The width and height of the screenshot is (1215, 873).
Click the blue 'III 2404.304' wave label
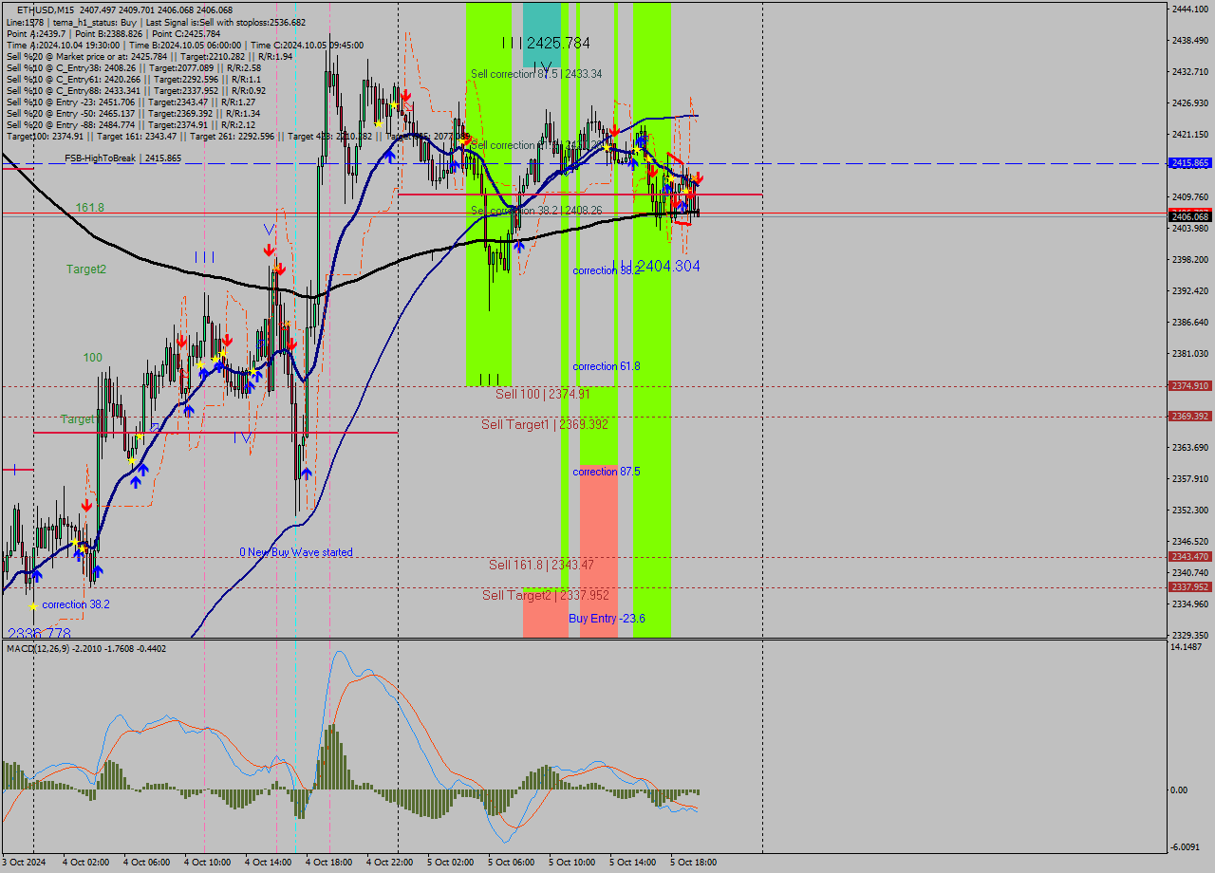656,267
